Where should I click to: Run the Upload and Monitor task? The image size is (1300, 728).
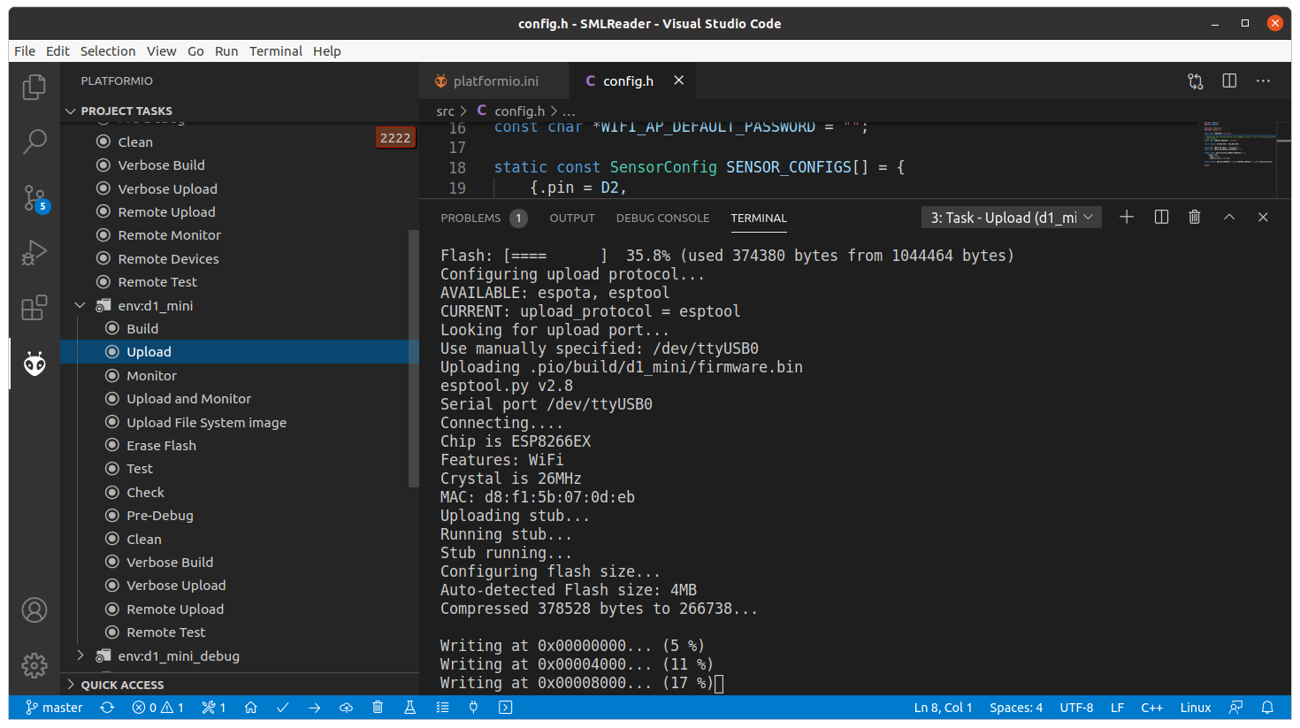click(188, 399)
